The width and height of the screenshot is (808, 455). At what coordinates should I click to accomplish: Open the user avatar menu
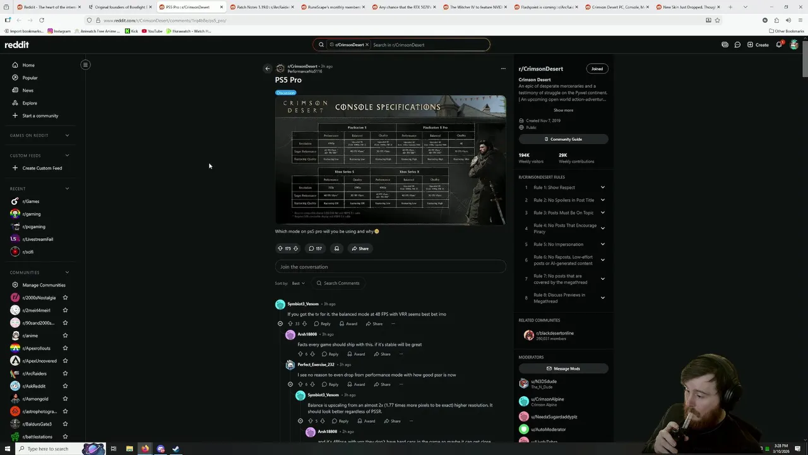pyautogui.click(x=794, y=45)
